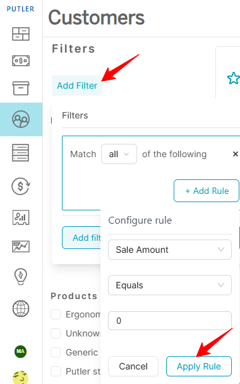Click the MA account avatar
240x384 pixels.
[20, 352]
